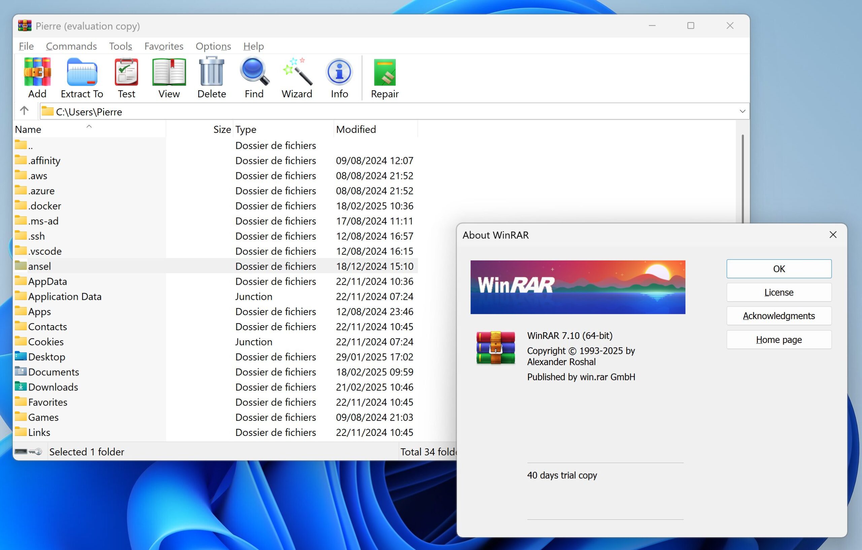
Task: Select the Games folder
Action: coord(215,417)
